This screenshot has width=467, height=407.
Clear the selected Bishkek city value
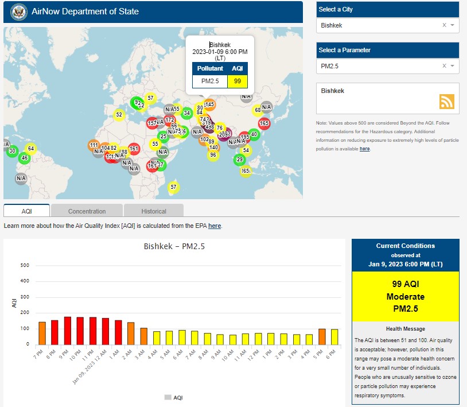pos(444,25)
